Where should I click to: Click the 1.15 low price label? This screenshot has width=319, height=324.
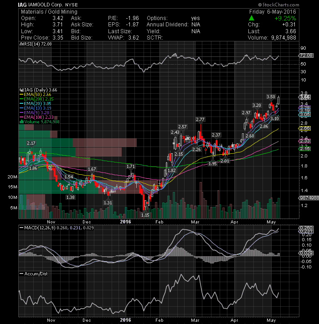pos(145,215)
